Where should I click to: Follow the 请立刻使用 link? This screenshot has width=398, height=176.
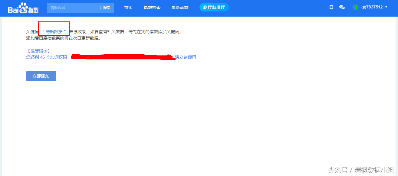186,57
